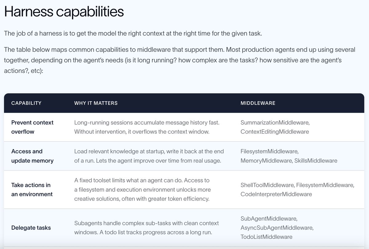Click the Delegate tasks description about subagents
This screenshot has width=369, height=249.
(147, 228)
